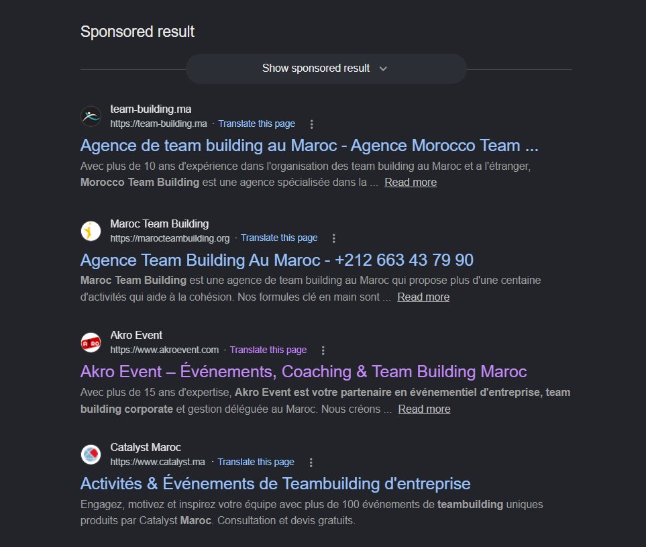Open the three-dot menu for Akro Event
This screenshot has height=547, width=646.
tap(323, 350)
